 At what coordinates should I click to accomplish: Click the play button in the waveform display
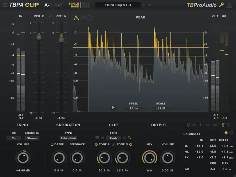tap(113, 107)
